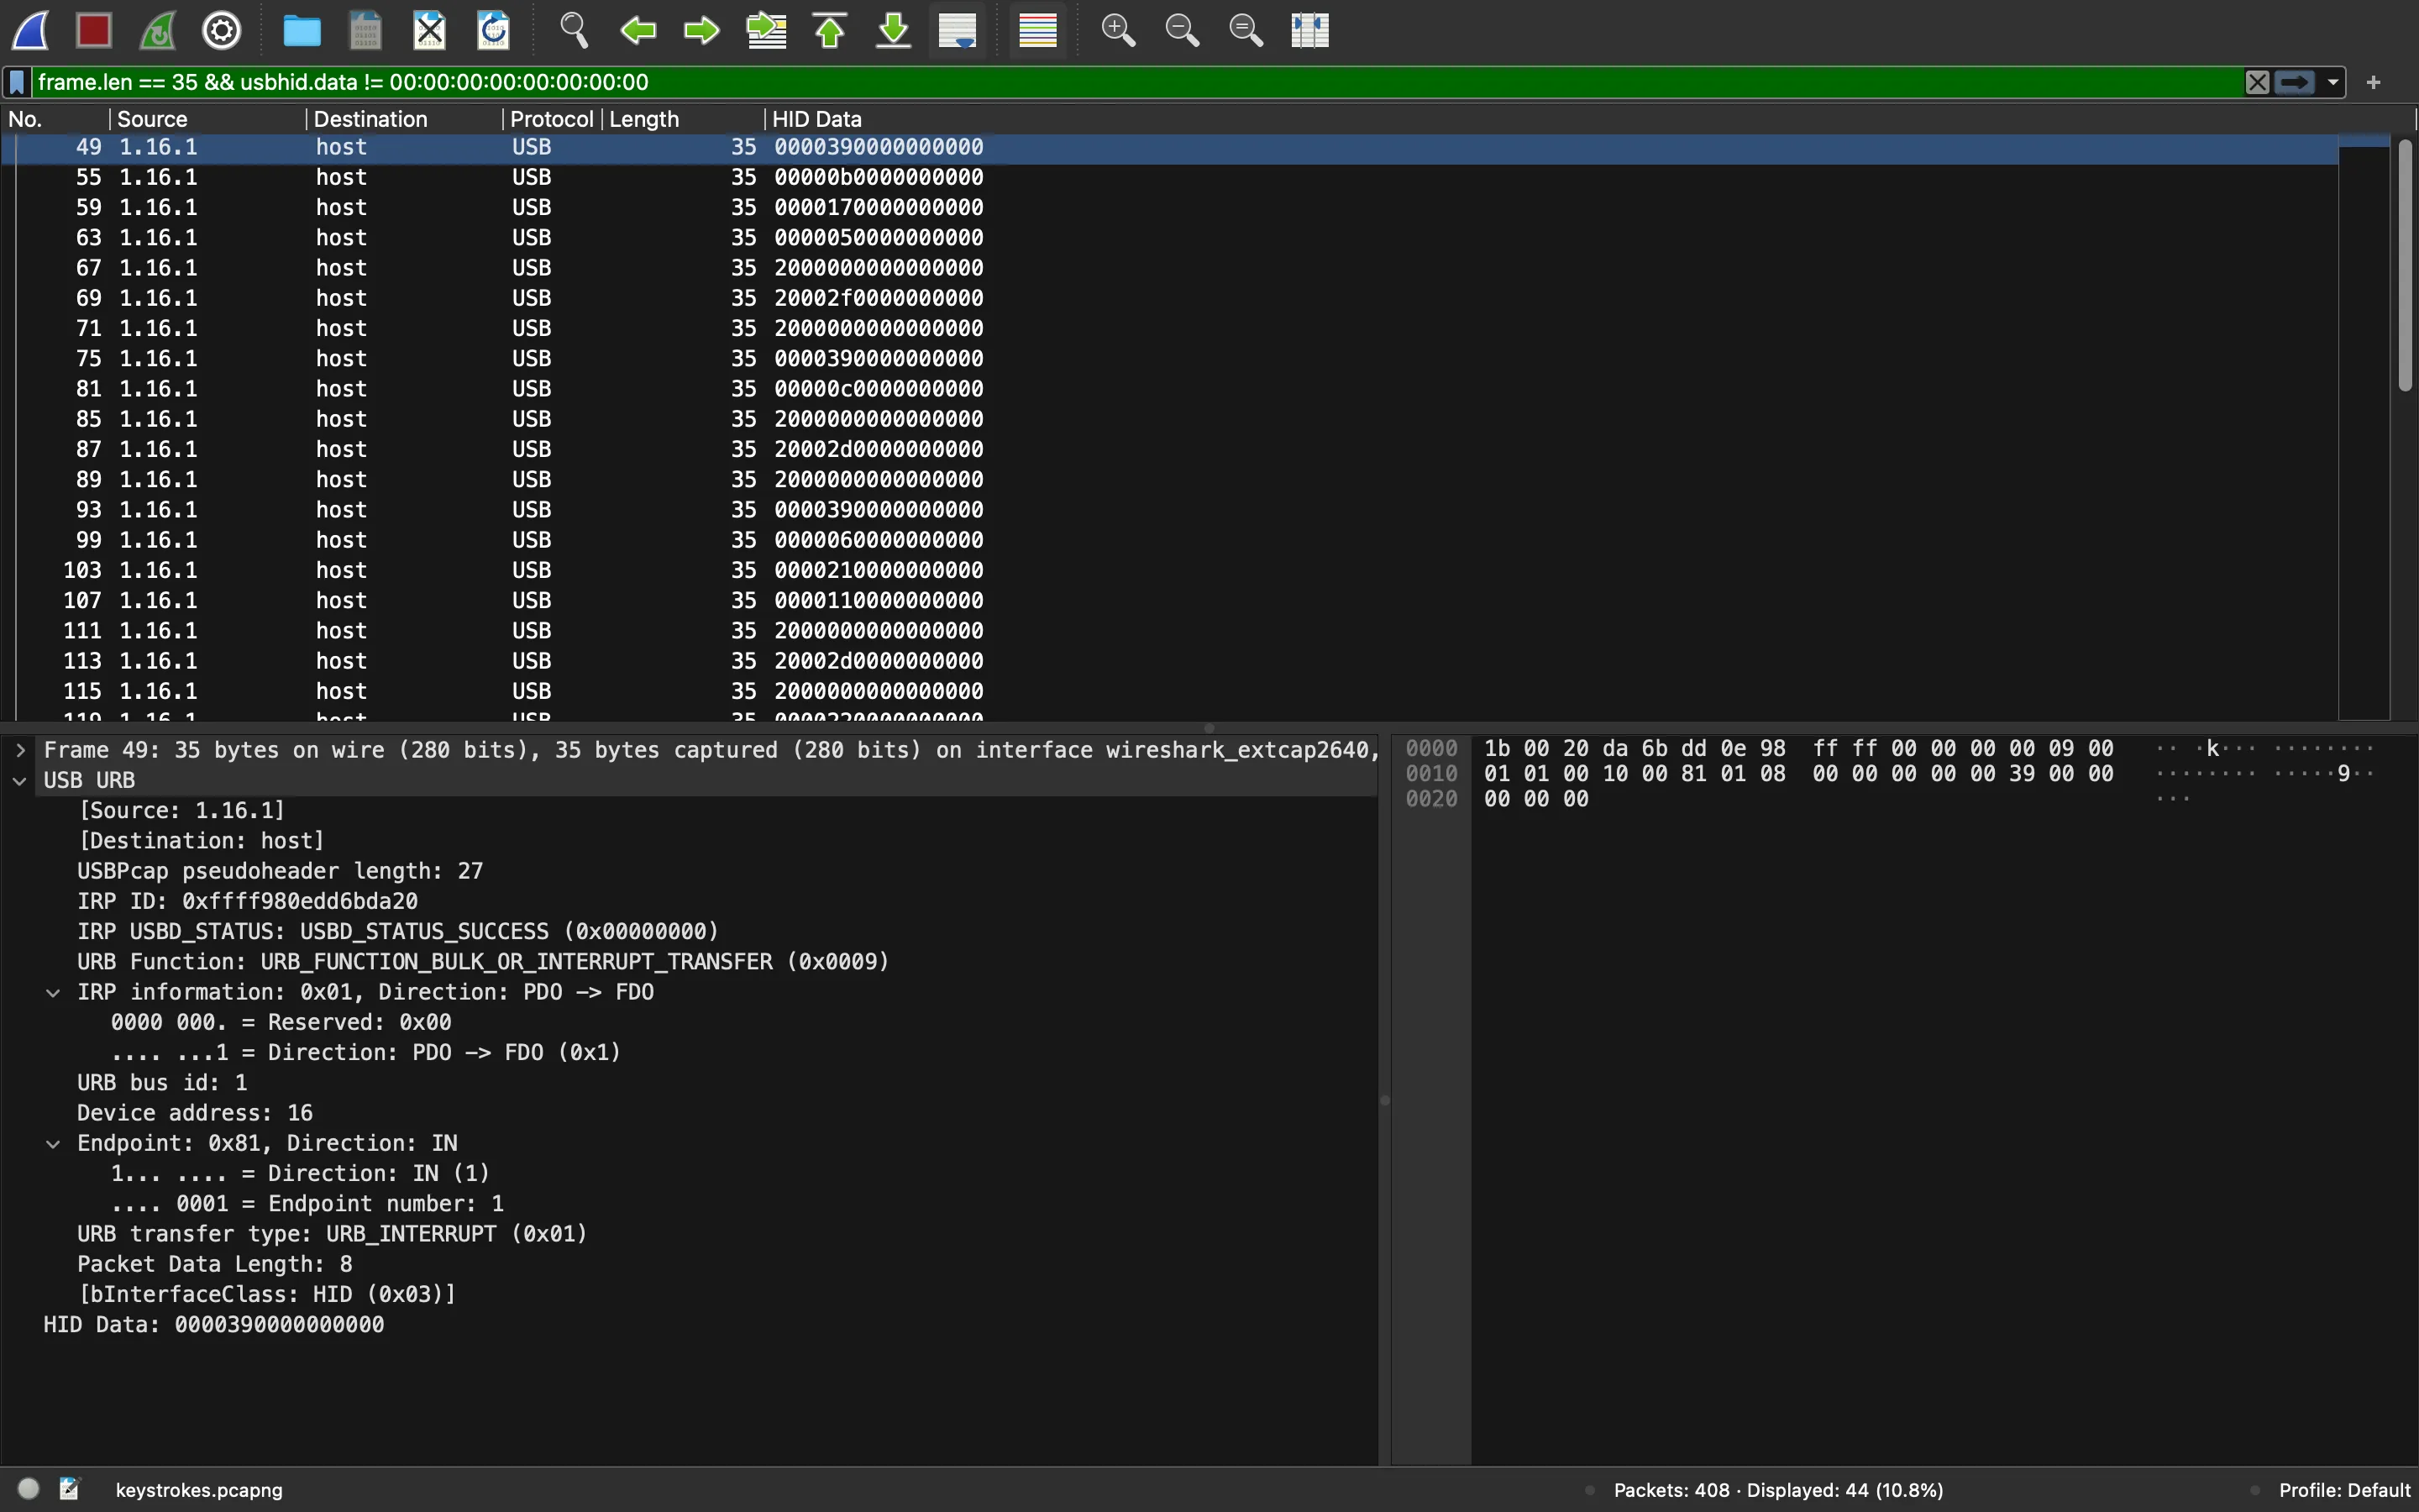The width and height of the screenshot is (2419, 1512).
Task: Sort by the Length column header
Action: tap(684, 119)
